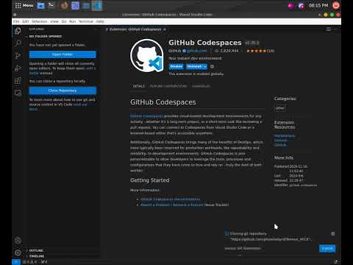The image size is (353, 265).
Task: Click the Disable button for the extension
Action: click(x=176, y=66)
